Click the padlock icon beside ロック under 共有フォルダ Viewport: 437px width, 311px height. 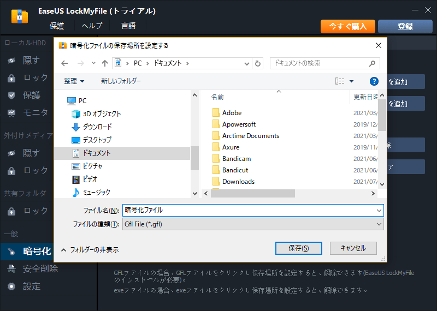click(x=11, y=211)
